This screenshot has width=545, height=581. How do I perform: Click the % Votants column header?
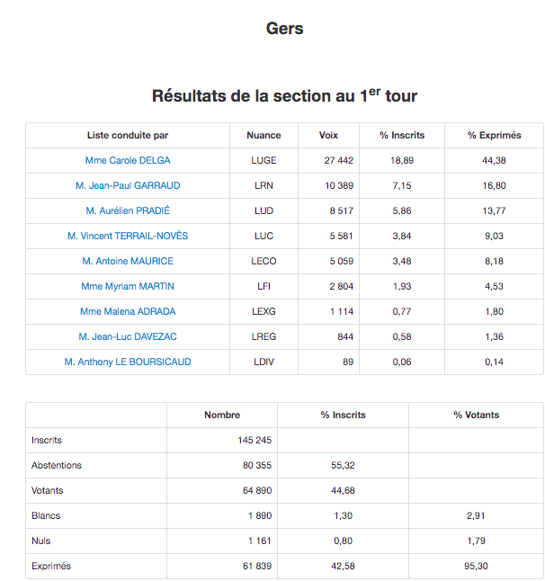(x=476, y=416)
